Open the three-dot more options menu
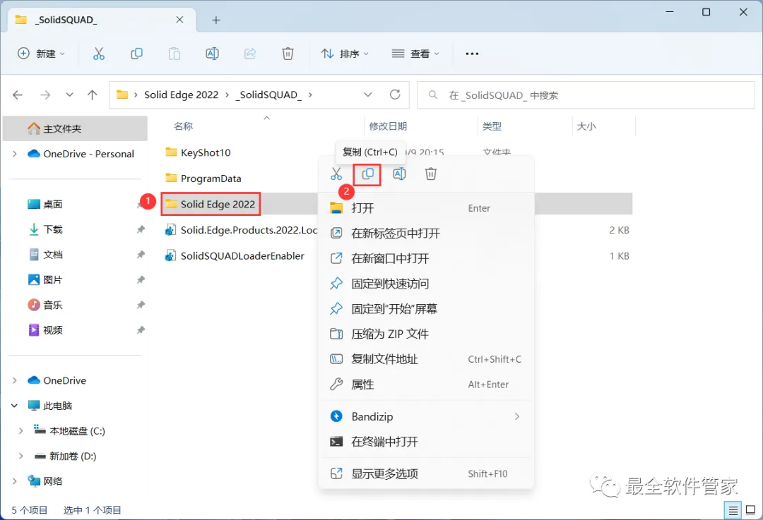Screen dimensions: 763x520 pyautogui.click(x=472, y=54)
